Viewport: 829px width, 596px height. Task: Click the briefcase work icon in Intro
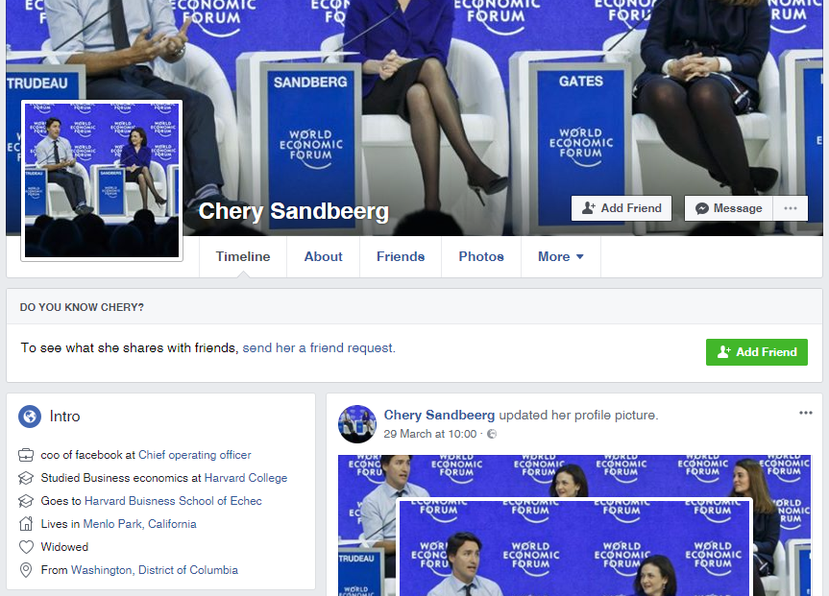click(x=26, y=455)
